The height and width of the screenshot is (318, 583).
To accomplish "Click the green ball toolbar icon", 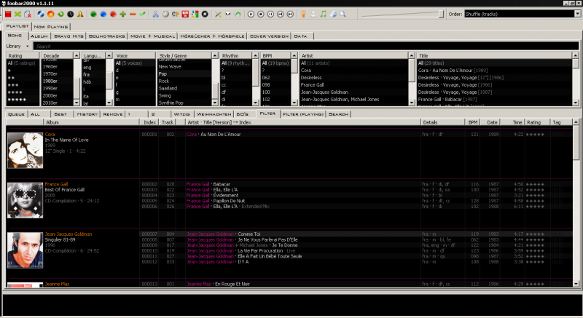I will pos(93,14).
